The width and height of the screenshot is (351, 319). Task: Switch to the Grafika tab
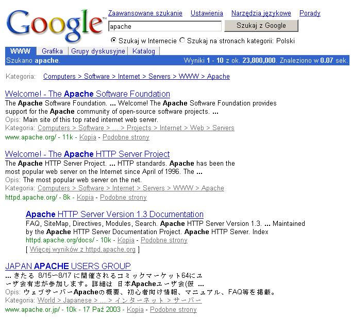click(52, 51)
